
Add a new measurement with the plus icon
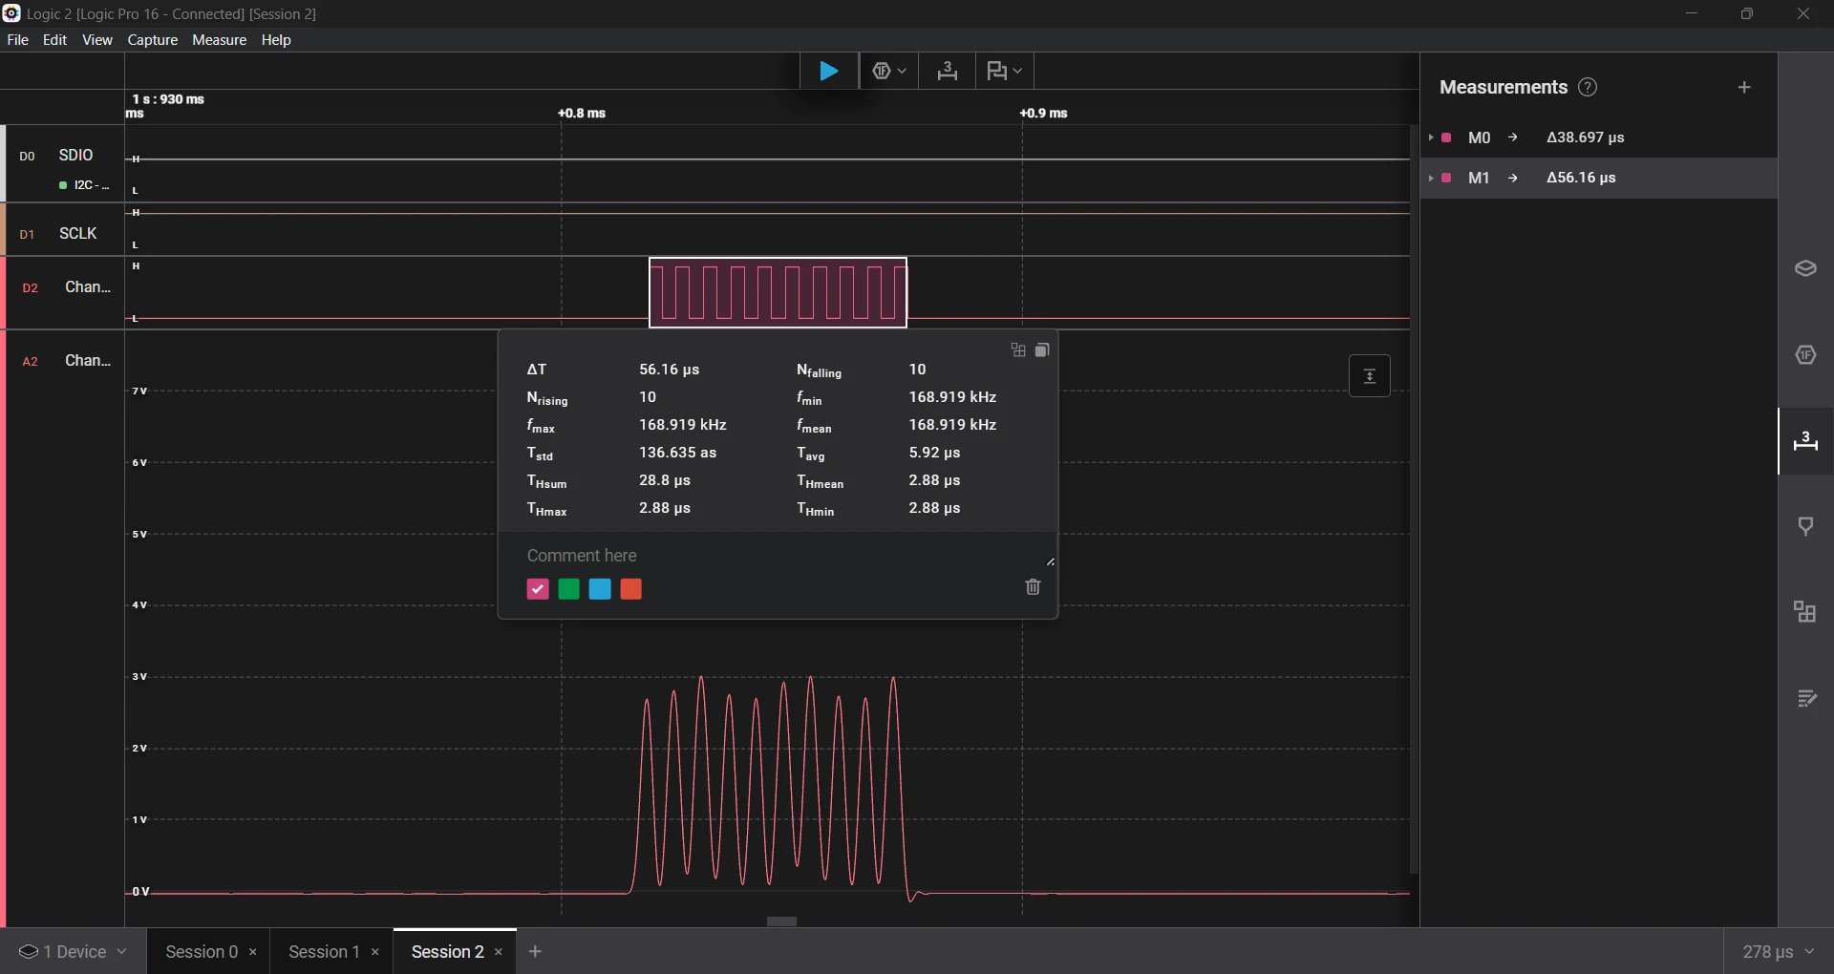(x=1744, y=88)
